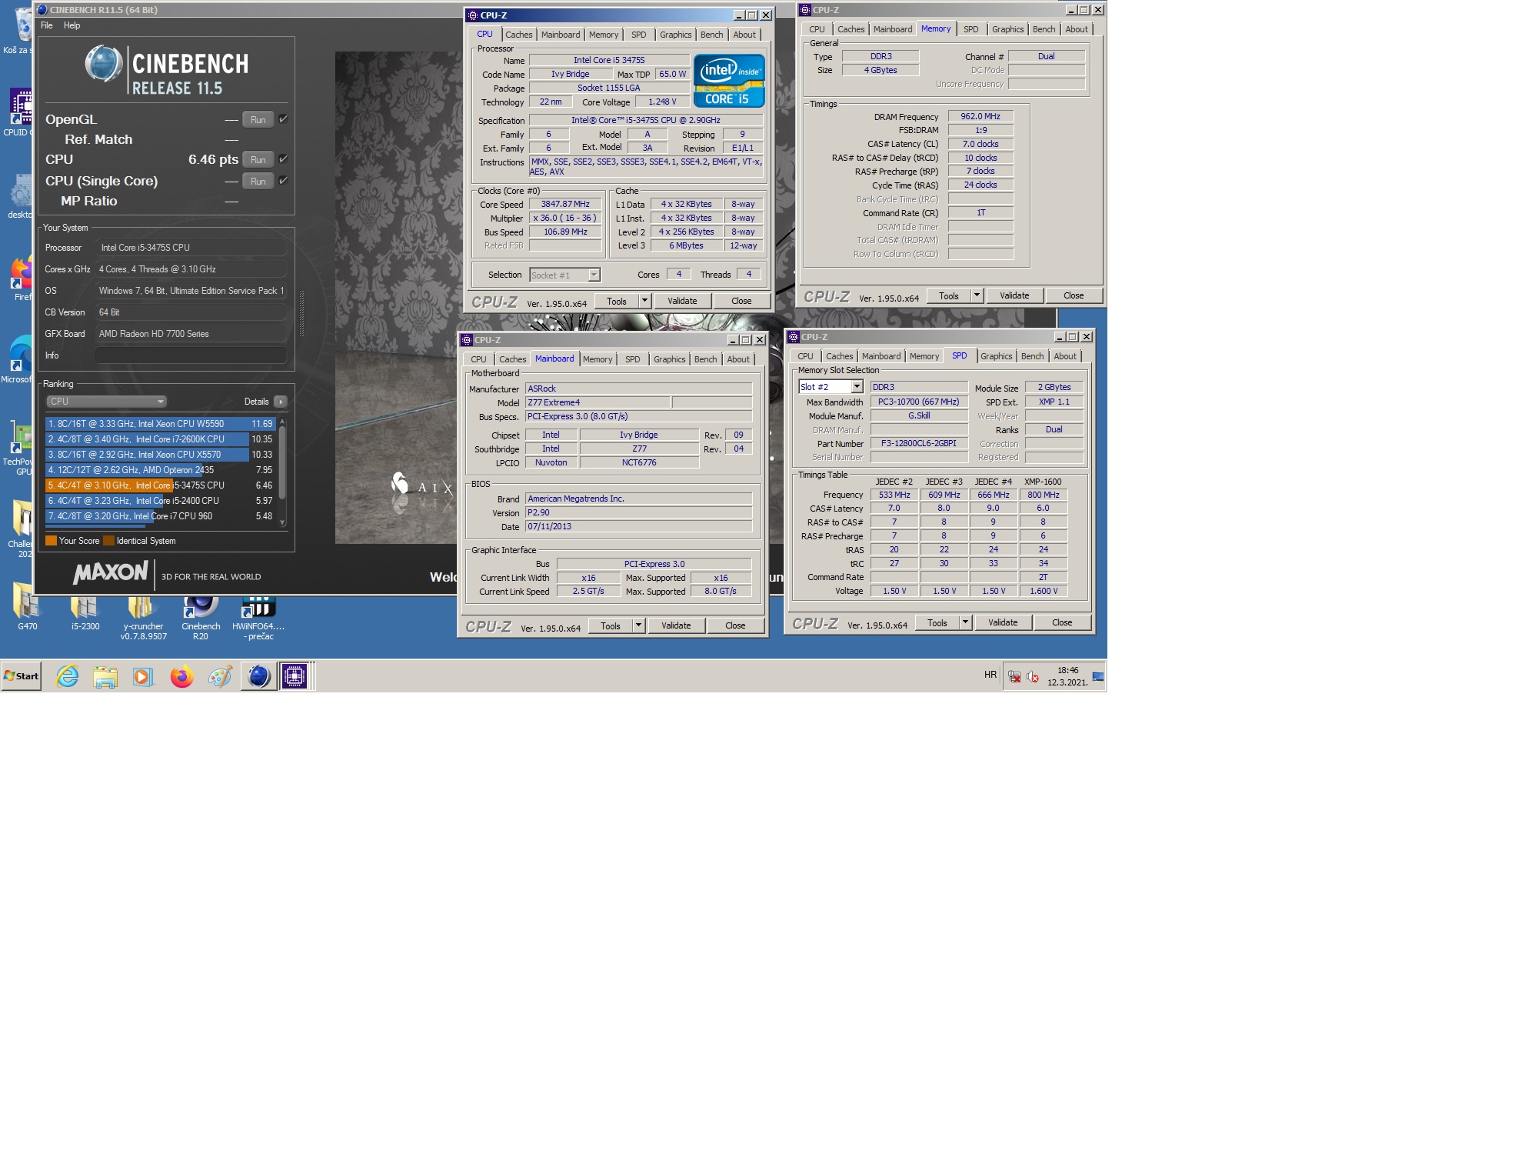Switch to CPU-Z taskbar button
1538x1154 pixels.
tap(295, 676)
